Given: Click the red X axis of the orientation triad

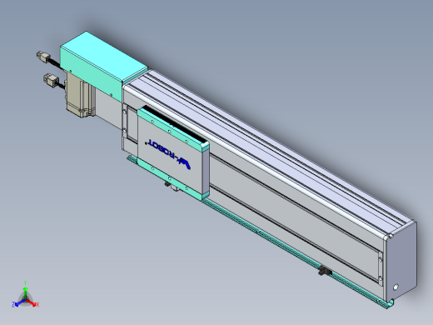Looking at the screenshot, I should pyautogui.click(x=32, y=303).
